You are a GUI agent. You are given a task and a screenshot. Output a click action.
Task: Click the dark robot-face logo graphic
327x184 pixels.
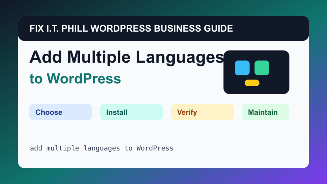256,72
